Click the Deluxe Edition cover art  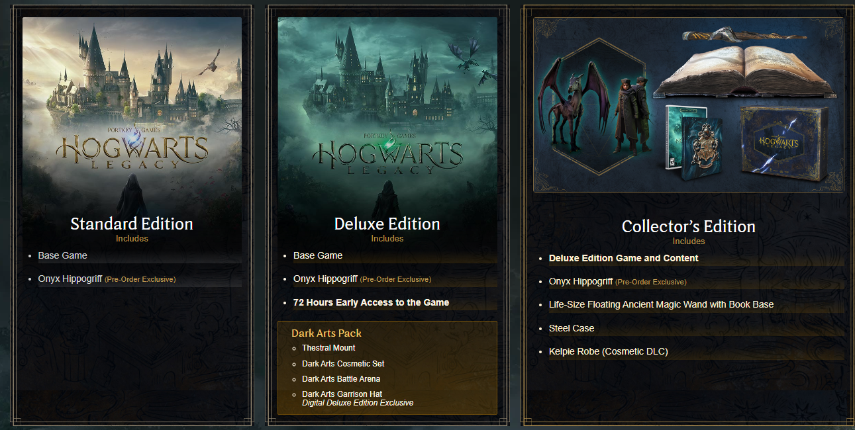[387, 116]
